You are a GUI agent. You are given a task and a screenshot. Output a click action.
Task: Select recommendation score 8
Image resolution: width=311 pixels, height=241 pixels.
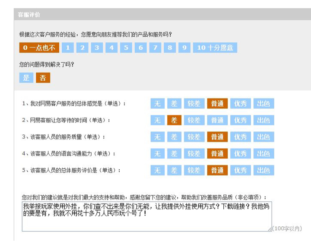coord(170,48)
